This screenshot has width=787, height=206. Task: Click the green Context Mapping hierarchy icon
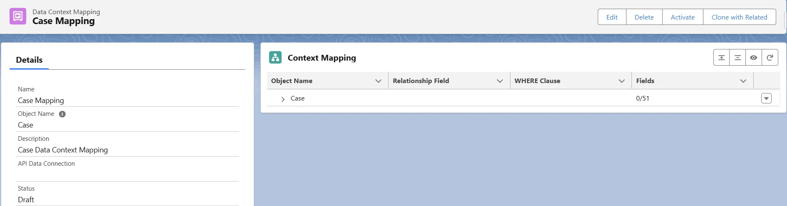click(275, 58)
